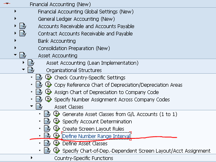Open documentation icon beside Asset Accounting
The width and height of the screenshot is (216, 162).
23,55
